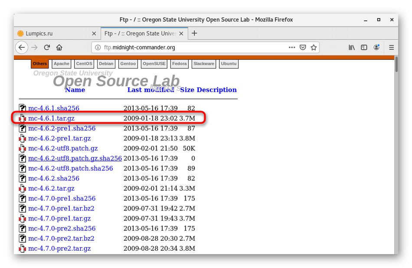The width and height of the screenshot is (412, 268).
Task: Open the Library bookmarks and history icon
Action: (352, 47)
